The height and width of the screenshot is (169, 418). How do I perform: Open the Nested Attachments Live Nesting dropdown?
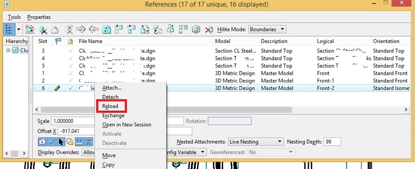coord(256,141)
